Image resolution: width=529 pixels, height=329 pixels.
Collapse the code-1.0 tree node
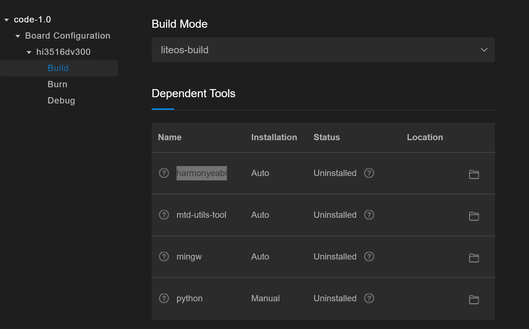(7, 20)
